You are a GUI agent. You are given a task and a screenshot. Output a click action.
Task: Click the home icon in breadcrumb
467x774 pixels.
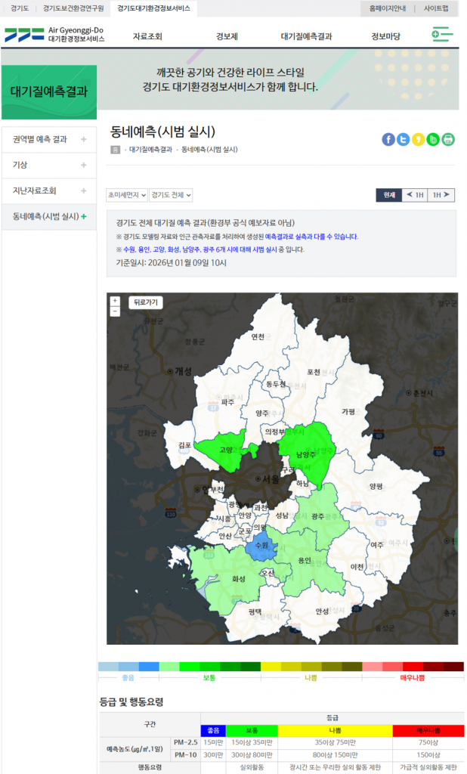point(115,150)
